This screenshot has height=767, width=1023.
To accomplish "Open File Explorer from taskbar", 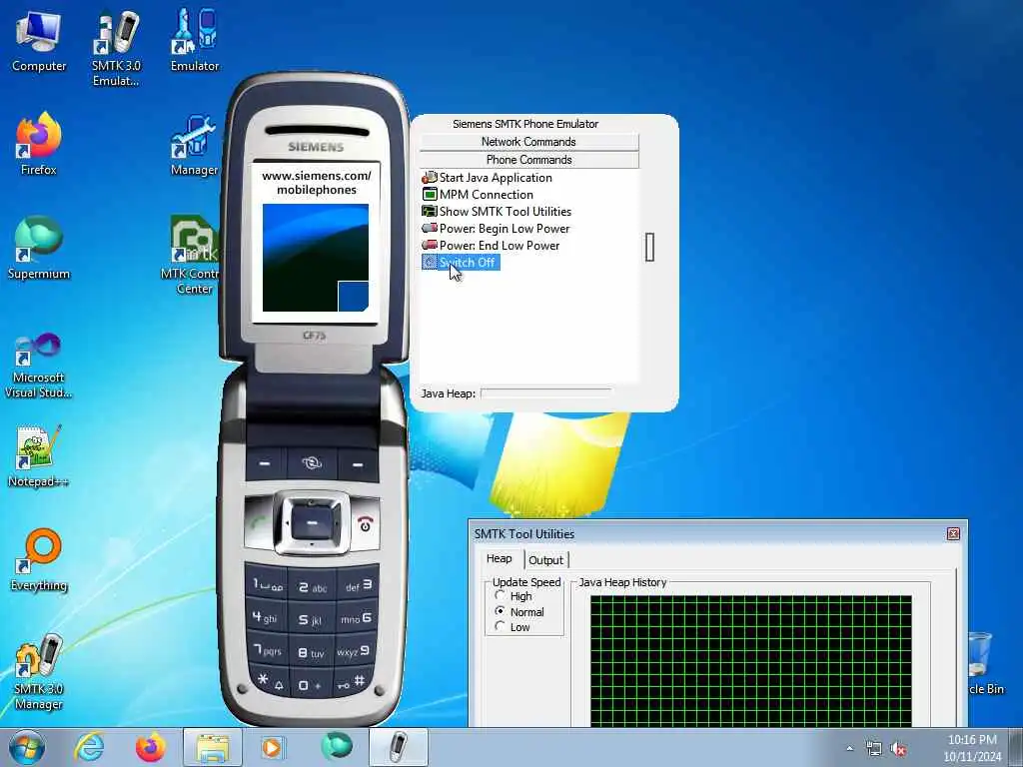I will pos(213,747).
